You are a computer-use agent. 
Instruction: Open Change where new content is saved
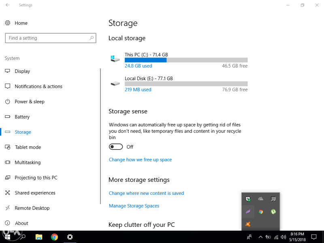(146, 193)
